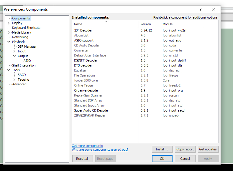Collapse the Playback tree node
The image size is (233, 171).
9,42
